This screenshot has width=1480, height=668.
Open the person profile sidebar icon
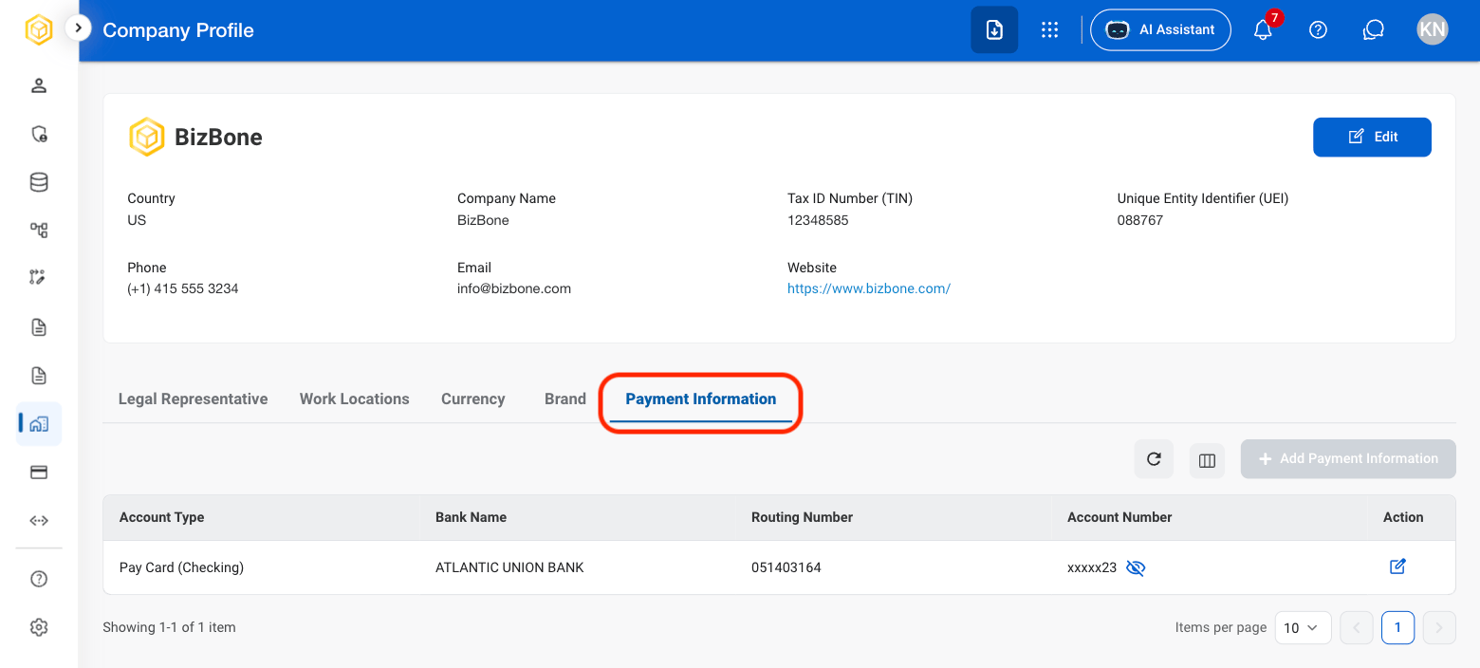pos(39,86)
